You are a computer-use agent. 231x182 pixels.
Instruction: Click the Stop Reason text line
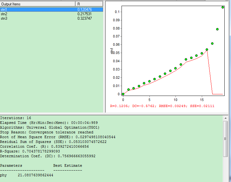coord(47,132)
